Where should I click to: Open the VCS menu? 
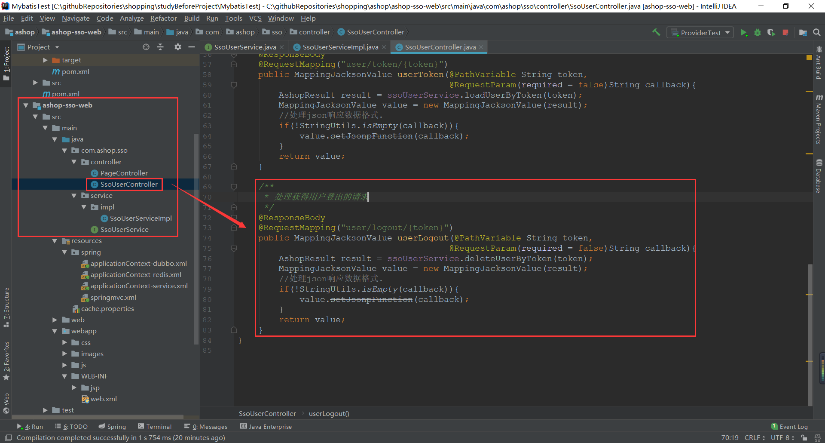point(255,18)
